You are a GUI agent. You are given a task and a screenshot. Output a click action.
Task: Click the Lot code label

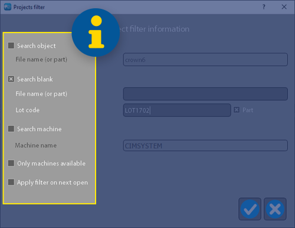[x=28, y=110]
